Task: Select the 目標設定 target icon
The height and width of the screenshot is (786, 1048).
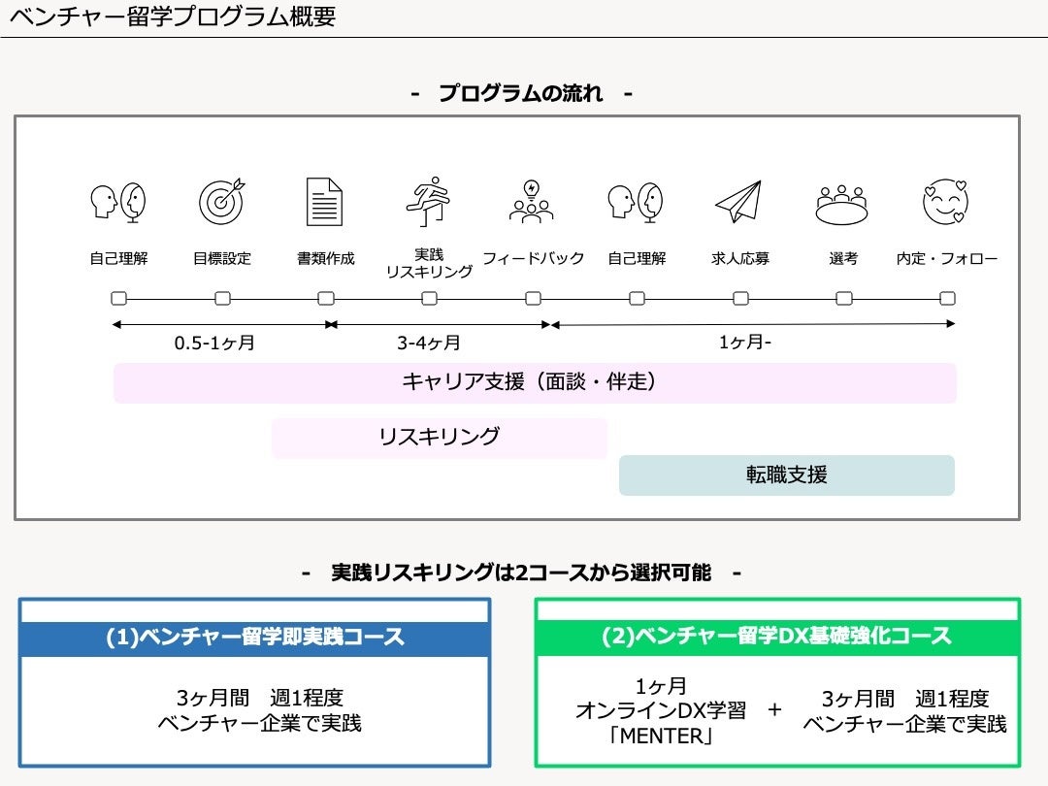Action: (221, 201)
